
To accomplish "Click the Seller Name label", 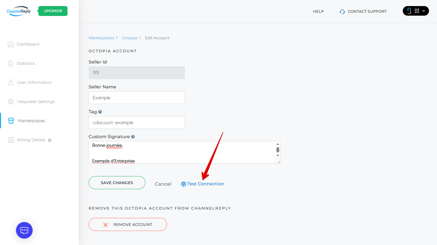I will click(102, 87).
